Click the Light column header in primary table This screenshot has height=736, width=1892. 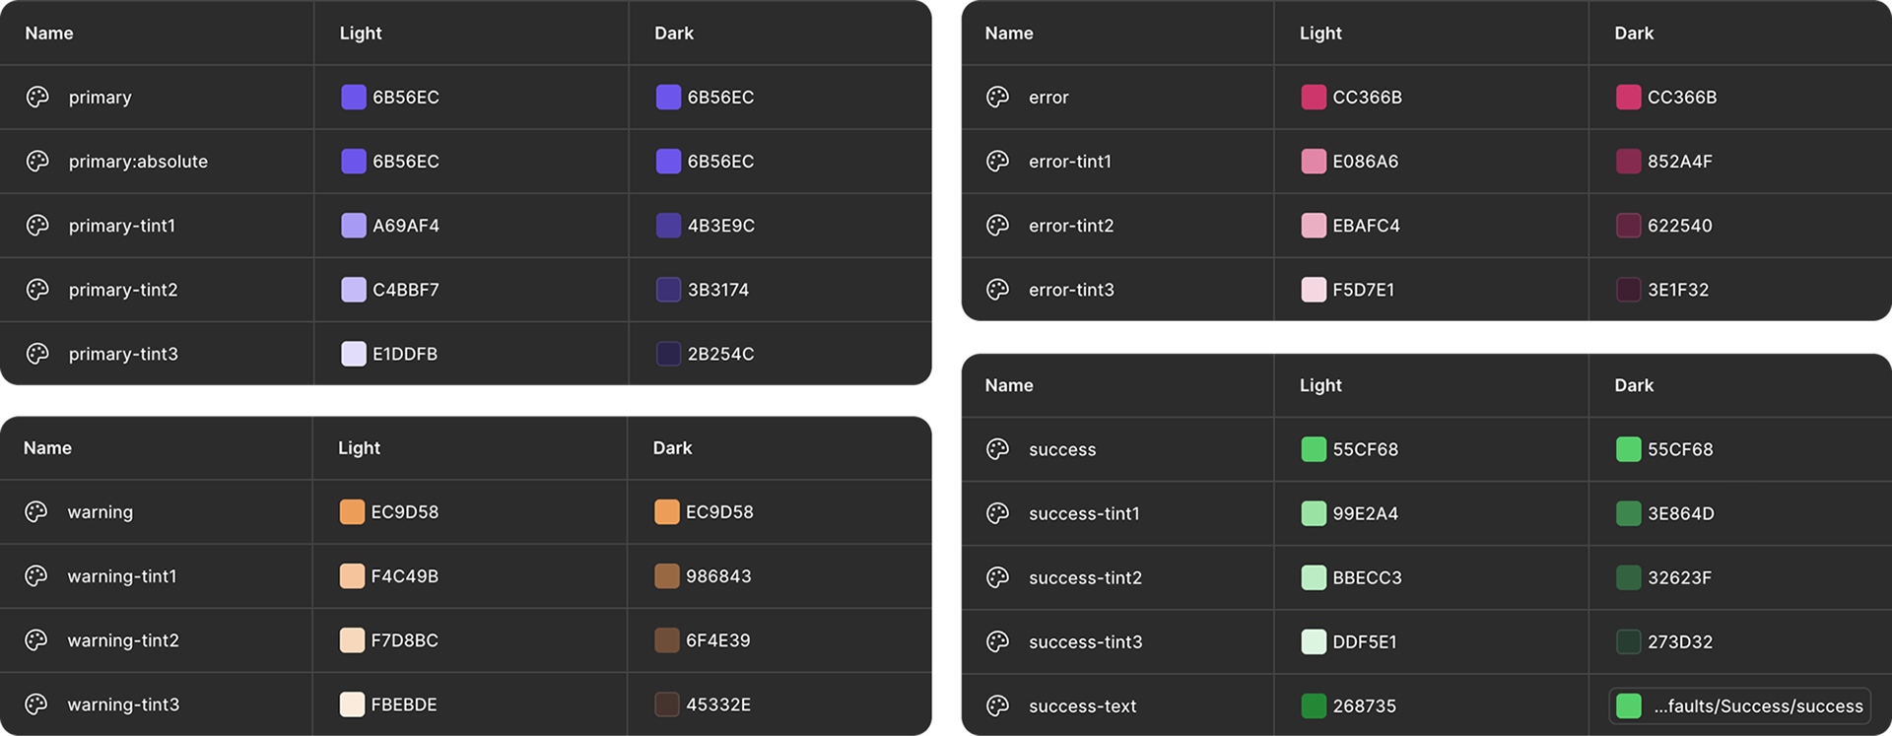pos(361,33)
